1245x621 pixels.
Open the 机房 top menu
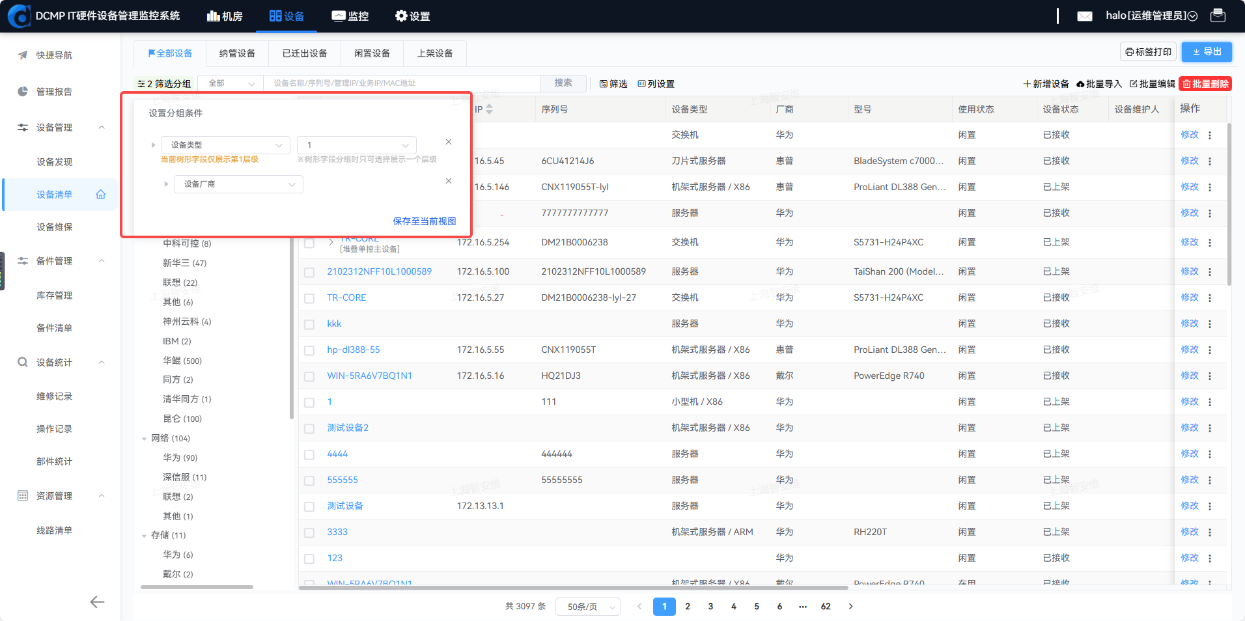(x=225, y=16)
